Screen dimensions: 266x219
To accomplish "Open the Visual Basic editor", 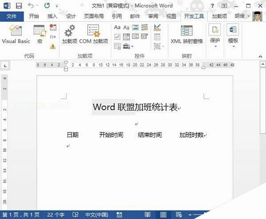I will click(x=16, y=34).
